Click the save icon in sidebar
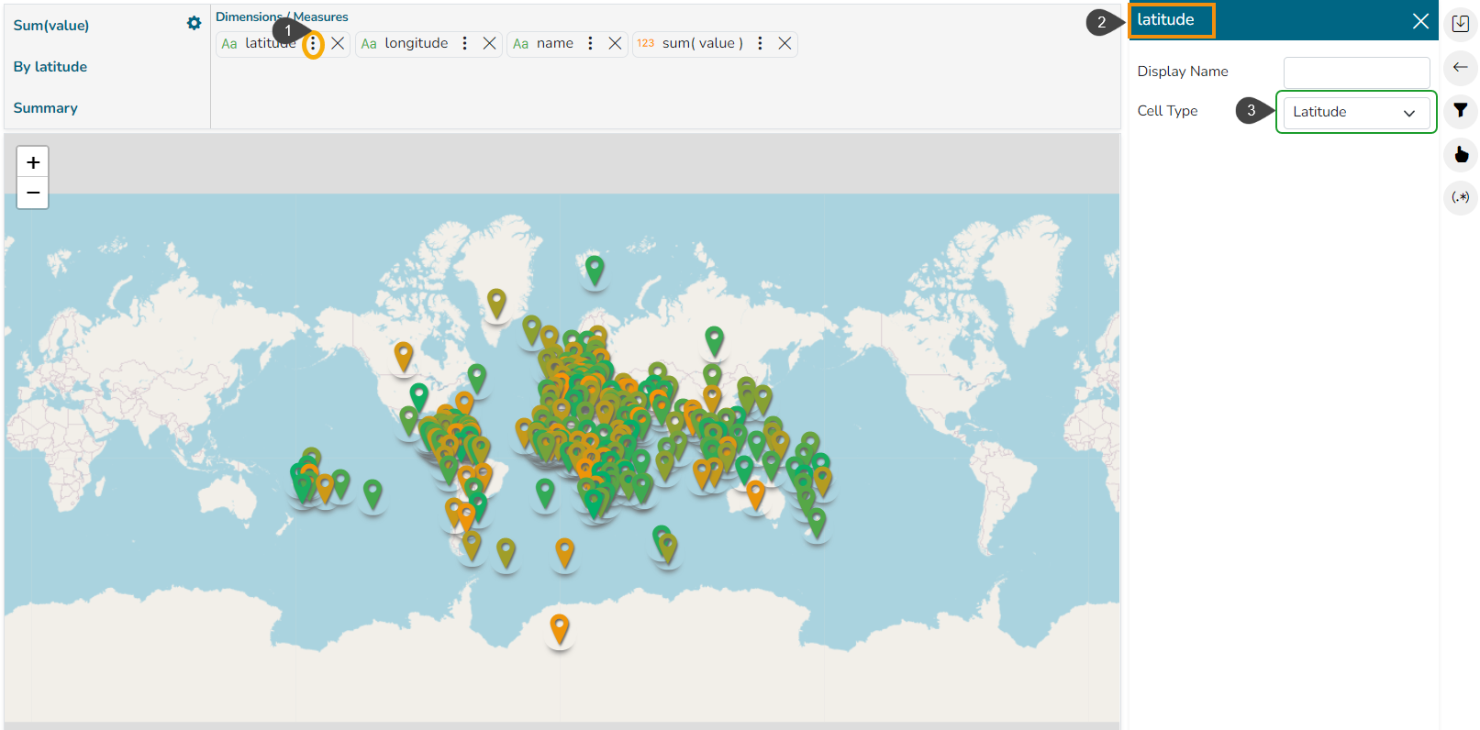The image size is (1480, 730). click(x=1460, y=24)
